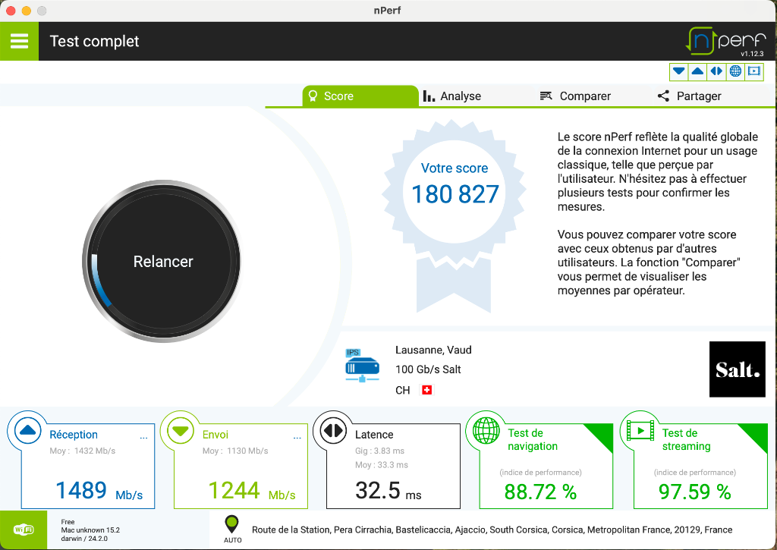Open the Analyse tab
The width and height of the screenshot is (777, 550).
452,96
